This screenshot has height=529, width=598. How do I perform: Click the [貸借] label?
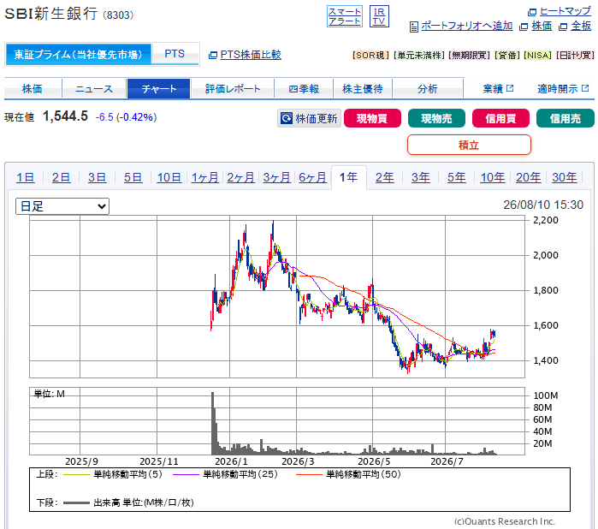(507, 56)
